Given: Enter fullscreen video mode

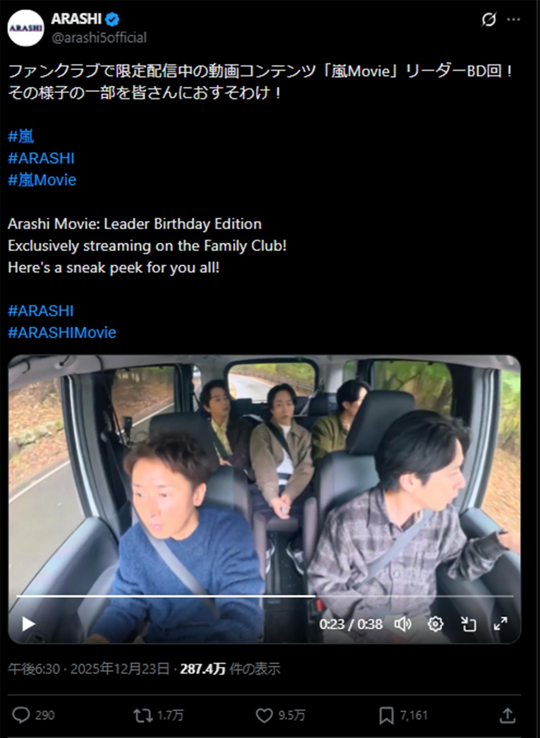Looking at the screenshot, I should tap(500, 624).
